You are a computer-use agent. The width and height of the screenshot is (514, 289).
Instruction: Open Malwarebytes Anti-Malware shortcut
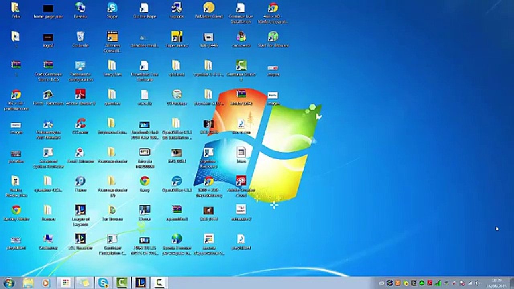pos(48,129)
